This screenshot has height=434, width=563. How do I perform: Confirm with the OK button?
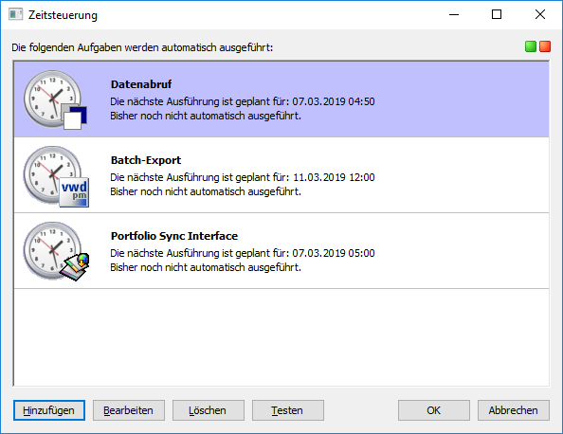[x=434, y=410]
